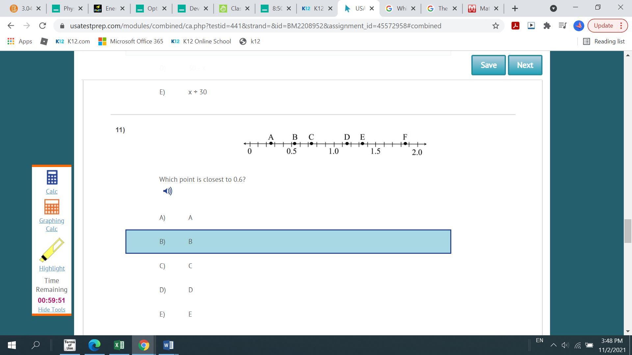Screen dimensions: 632x355
Task: Click the Save button
Action: click(x=488, y=65)
